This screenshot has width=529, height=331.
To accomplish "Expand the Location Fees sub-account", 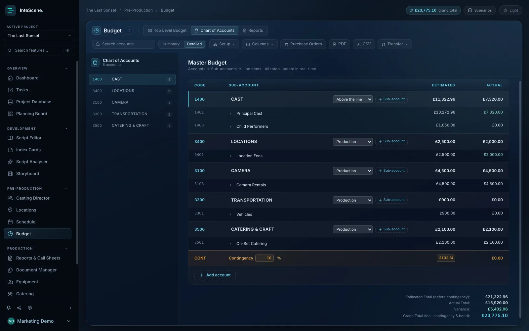I will click(230, 156).
